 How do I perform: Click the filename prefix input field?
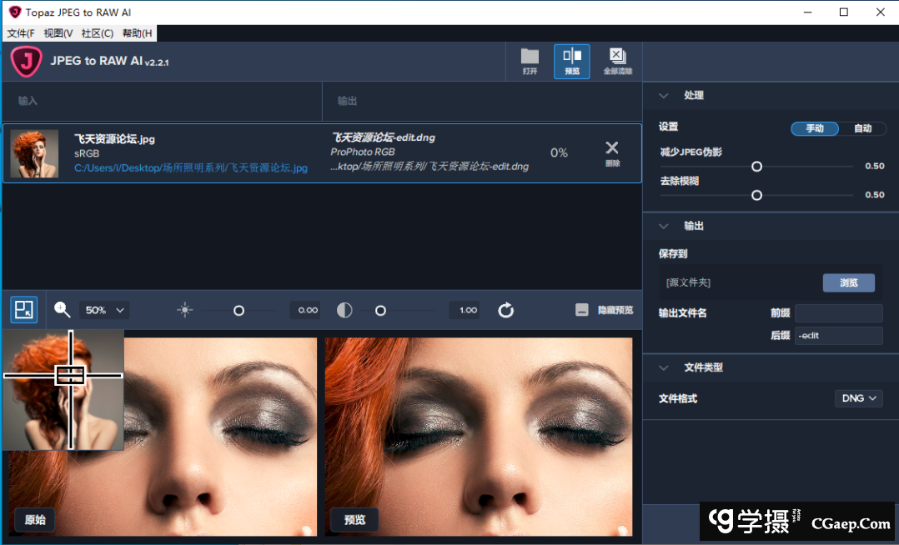[838, 313]
